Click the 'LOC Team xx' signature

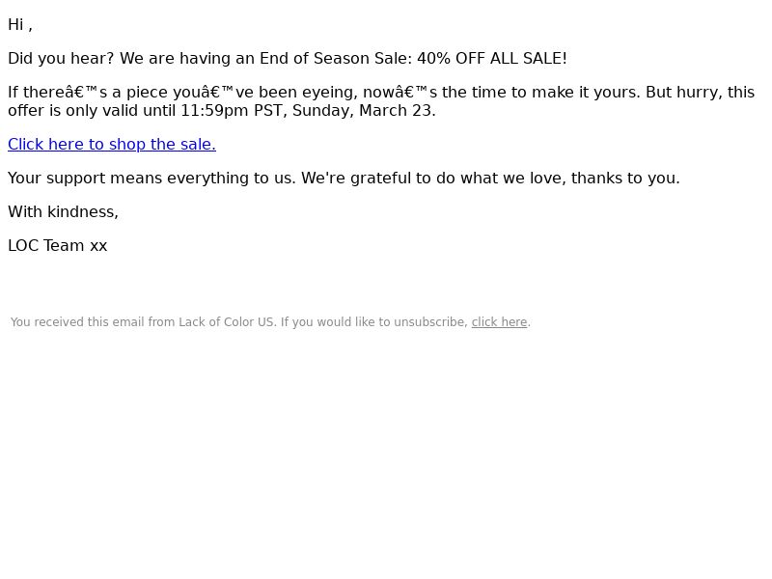(x=58, y=246)
